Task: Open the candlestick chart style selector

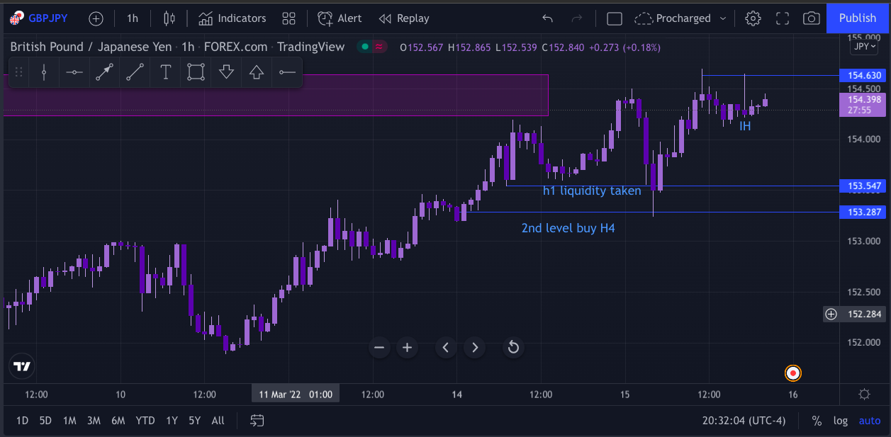Action: [169, 18]
